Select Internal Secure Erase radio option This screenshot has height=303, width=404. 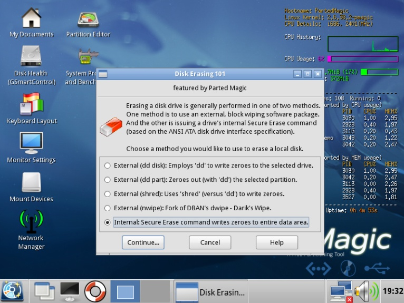pyautogui.click(x=108, y=222)
